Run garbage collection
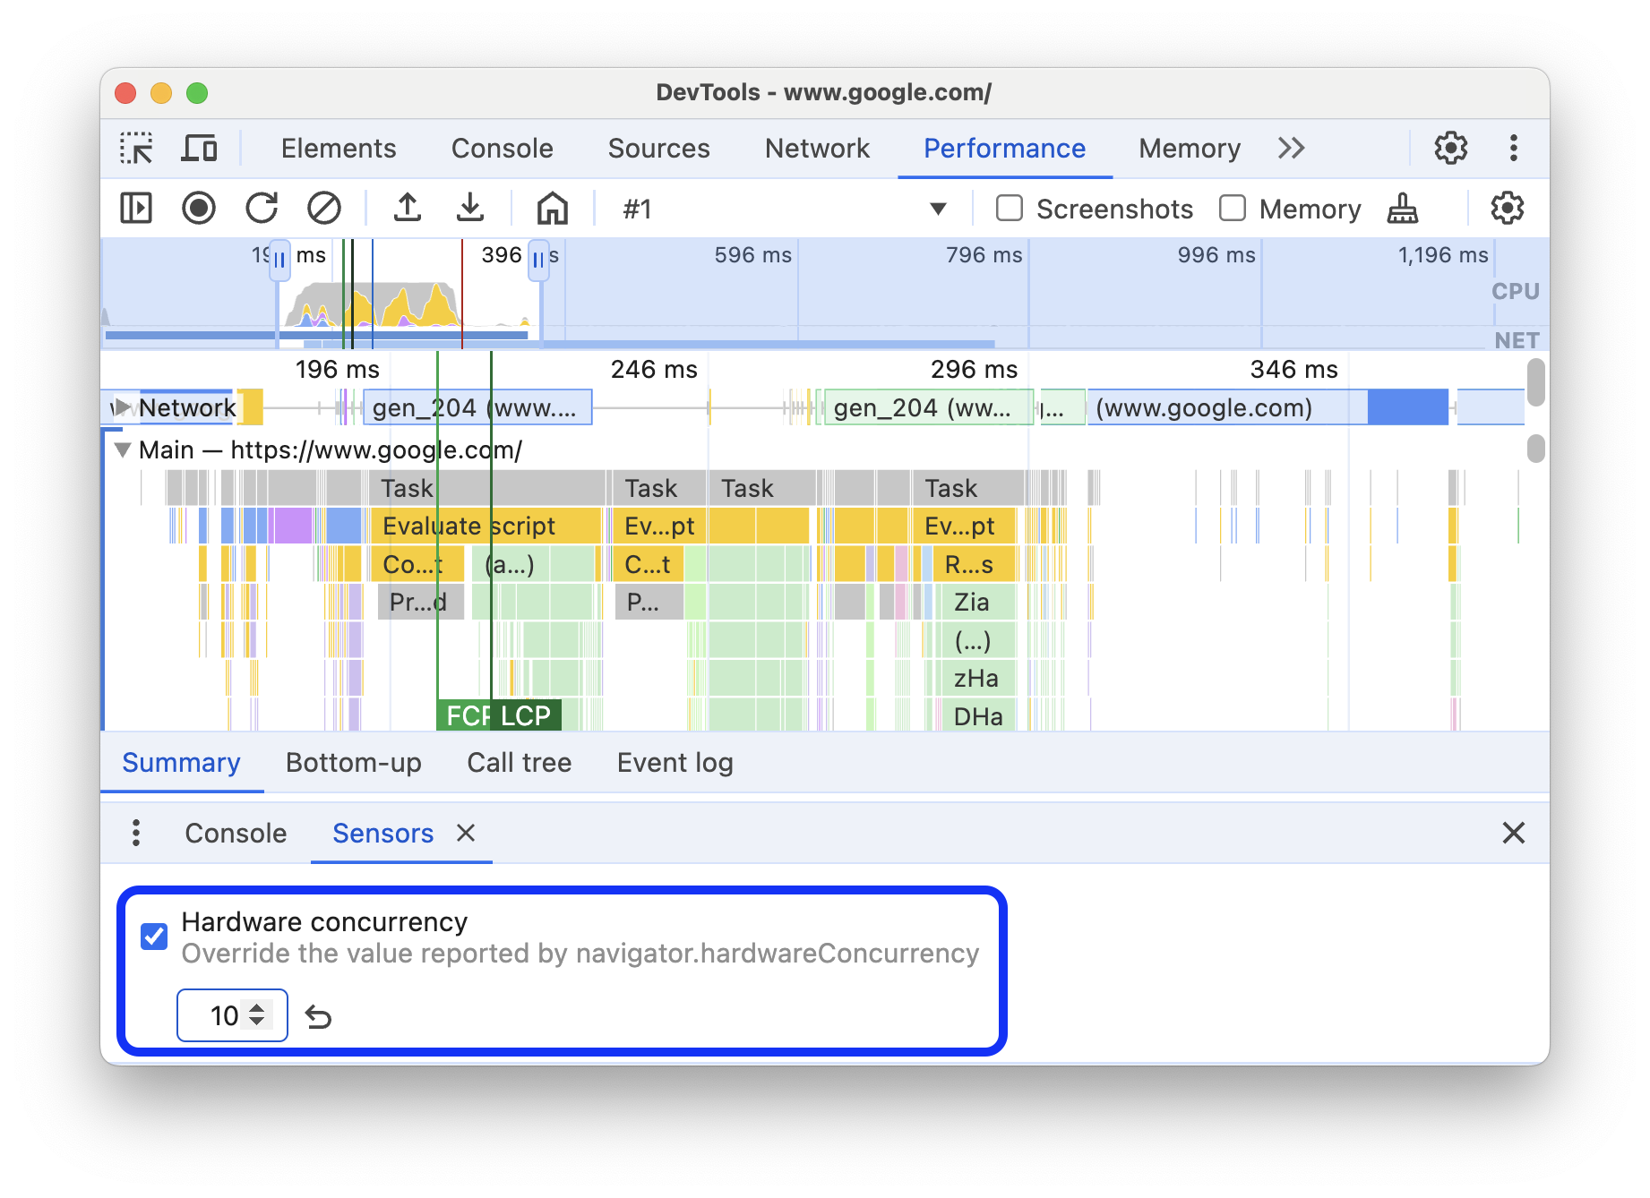The image size is (1650, 1198). point(1402,208)
